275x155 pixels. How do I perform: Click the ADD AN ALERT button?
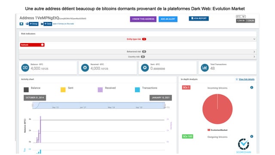pyautogui.click(x=168, y=19)
